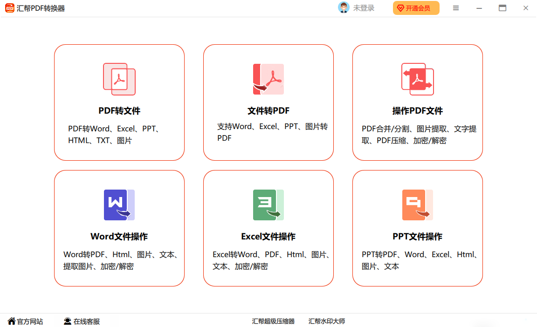Image resolution: width=537 pixels, height=327 pixels.
Task: Open the Excel文件操作 green icon
Action: point(268,205)
